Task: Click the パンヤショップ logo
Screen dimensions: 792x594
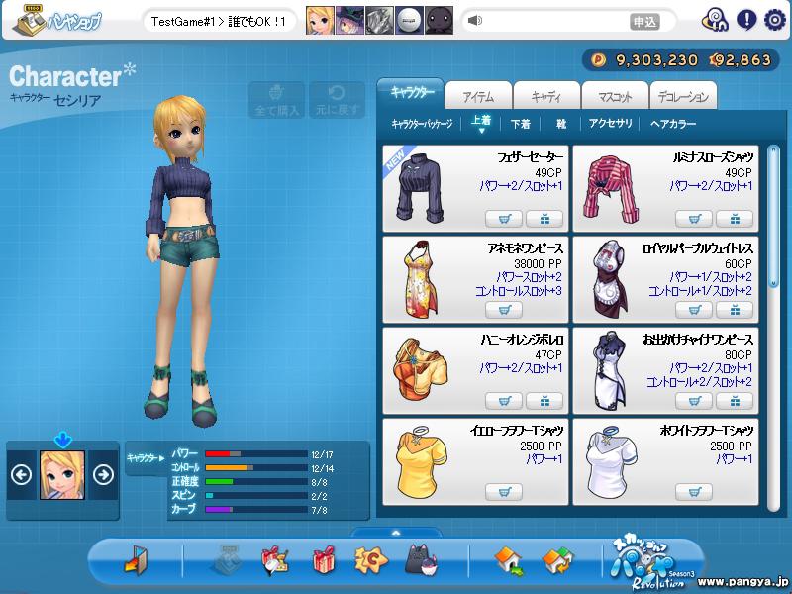Action: pyautogui.click(x=57, y=20)
